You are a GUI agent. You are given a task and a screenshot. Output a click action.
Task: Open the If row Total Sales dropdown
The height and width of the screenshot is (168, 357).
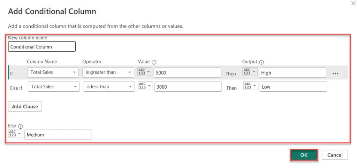tap(53, 72)
